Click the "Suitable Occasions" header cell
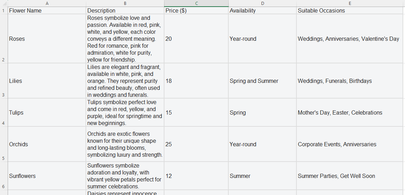405x195 pixels. 349,10
